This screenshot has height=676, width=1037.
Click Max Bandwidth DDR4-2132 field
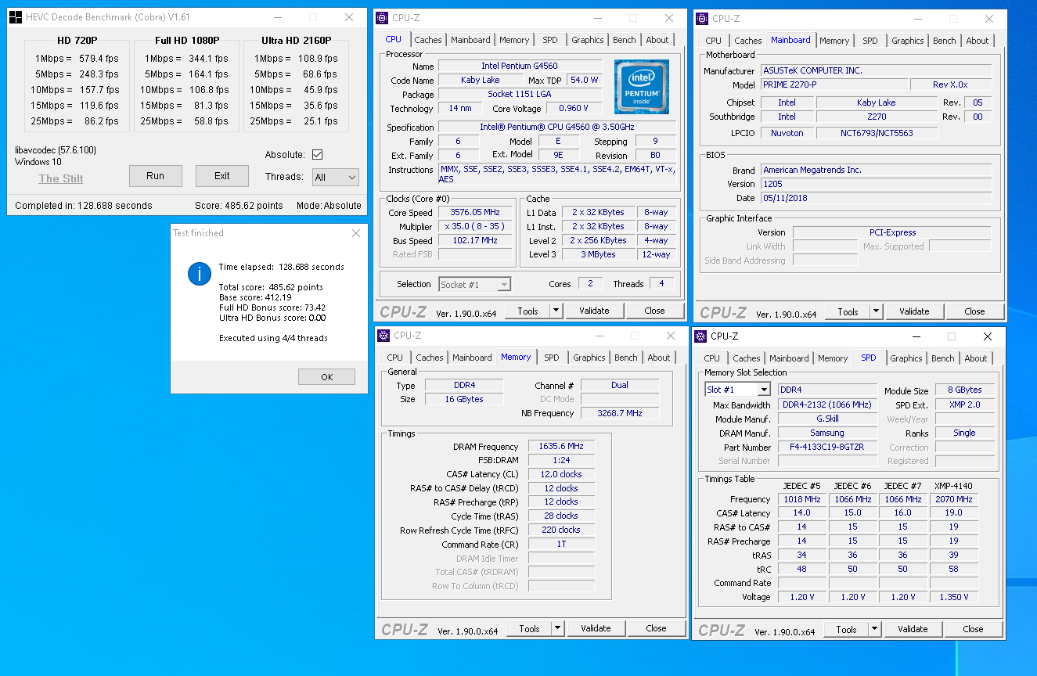point(827,405)
